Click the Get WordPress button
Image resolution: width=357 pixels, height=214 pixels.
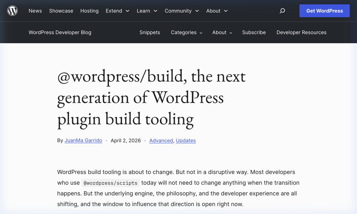(x=324, y=11)
